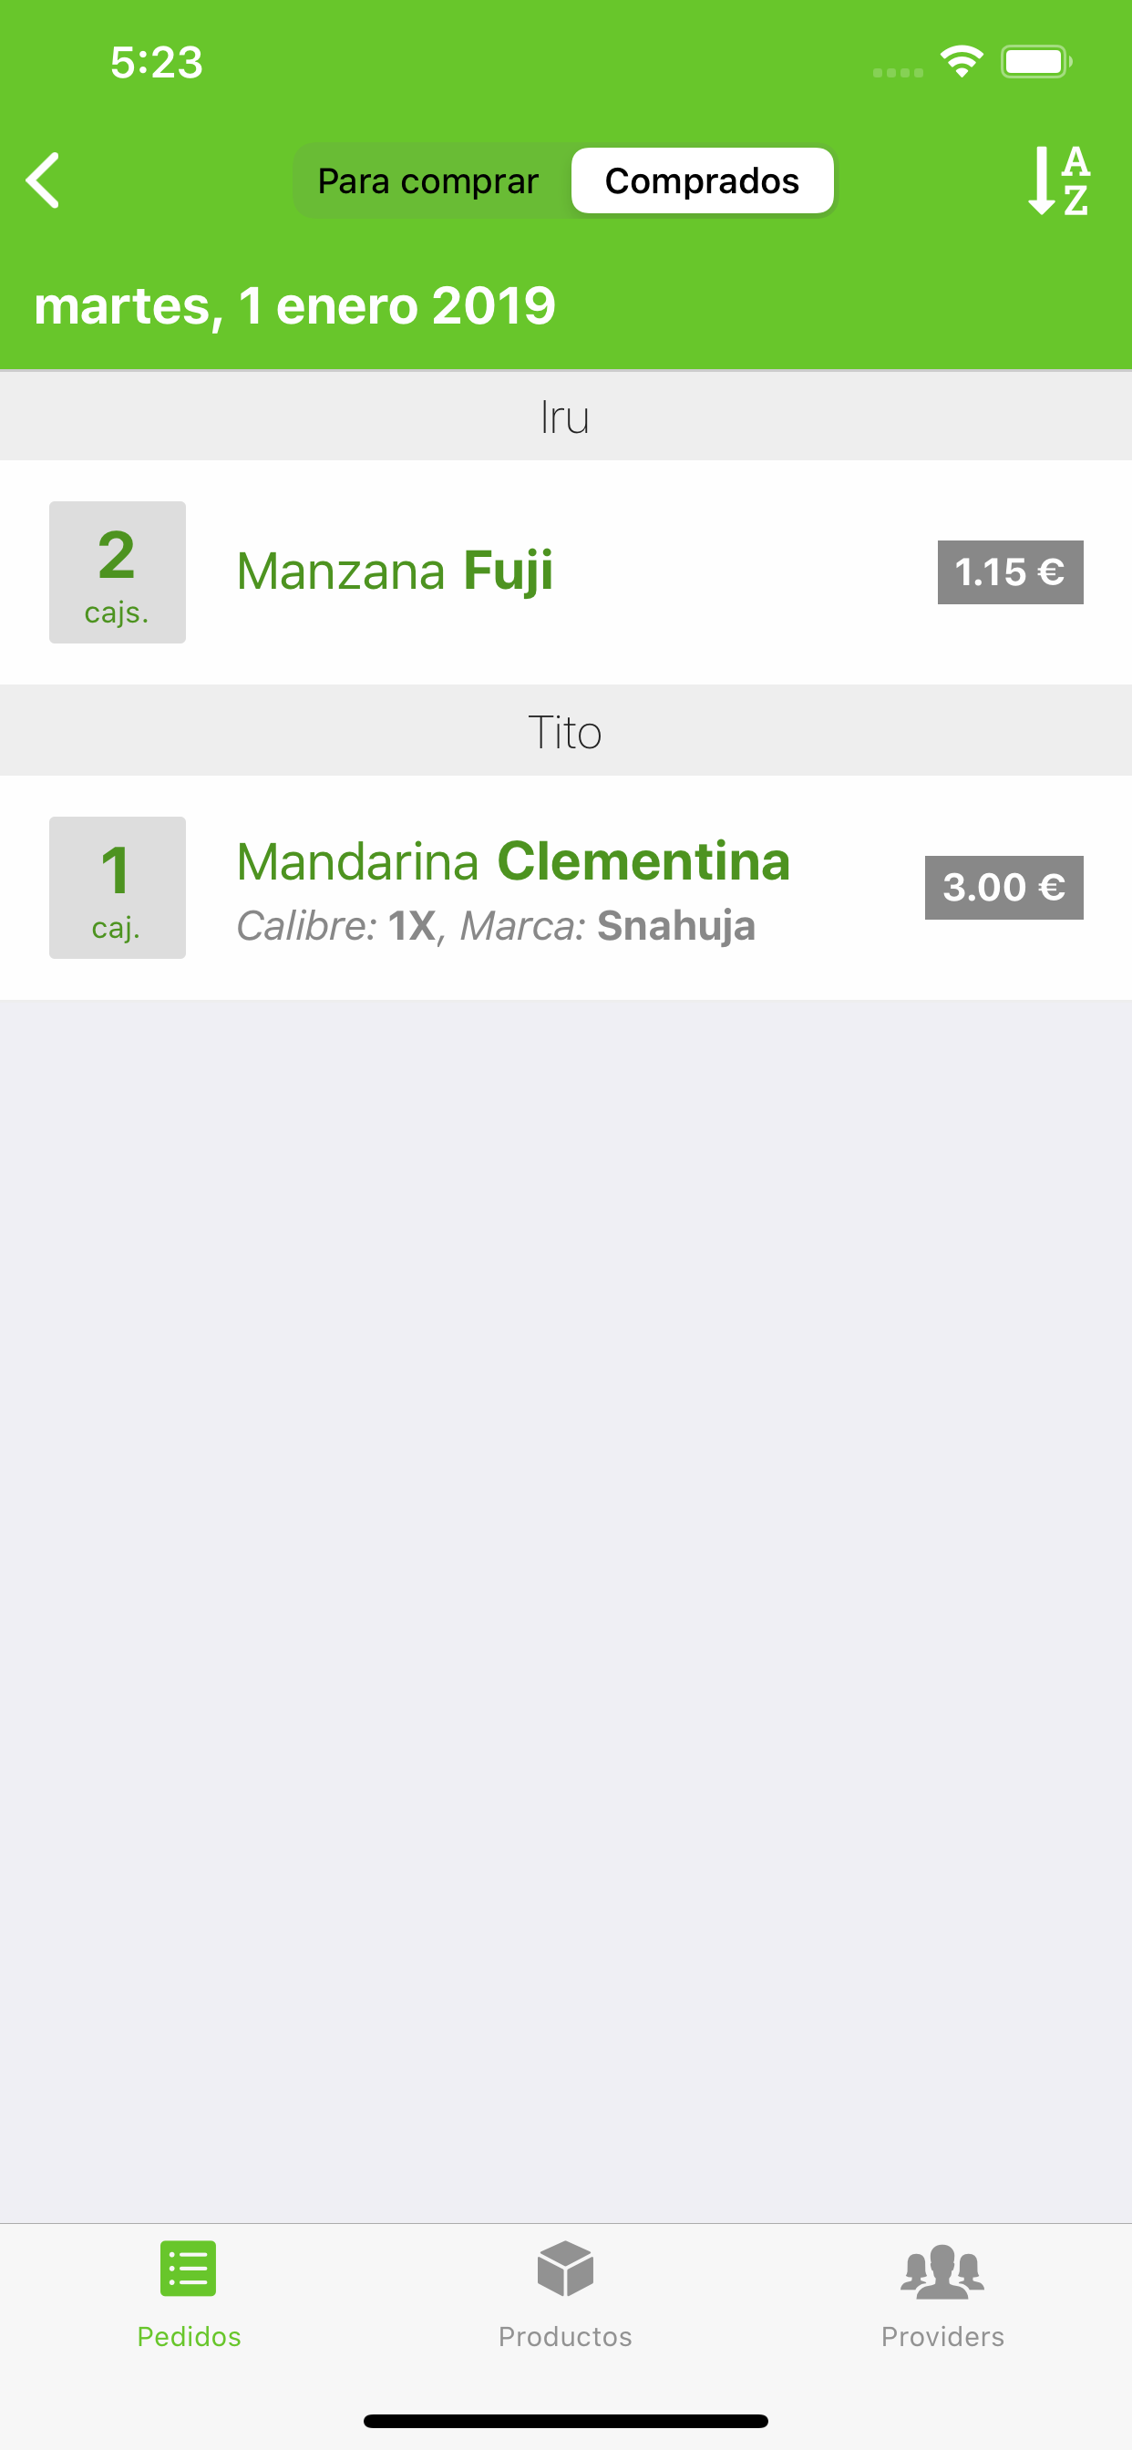The width and height of the screenshot is (1132, 2450).
Task: Tap the Tito provider section header
Action: 566,731
